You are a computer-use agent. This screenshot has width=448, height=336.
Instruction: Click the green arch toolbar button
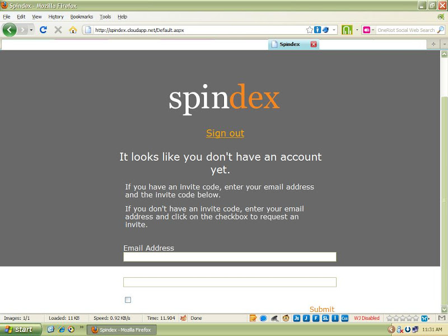click(347, 30)
